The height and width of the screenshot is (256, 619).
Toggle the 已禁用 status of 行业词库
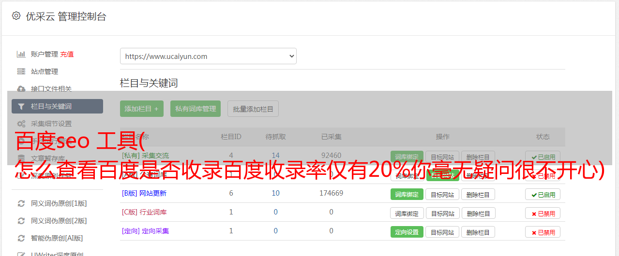tap(543, 213)
